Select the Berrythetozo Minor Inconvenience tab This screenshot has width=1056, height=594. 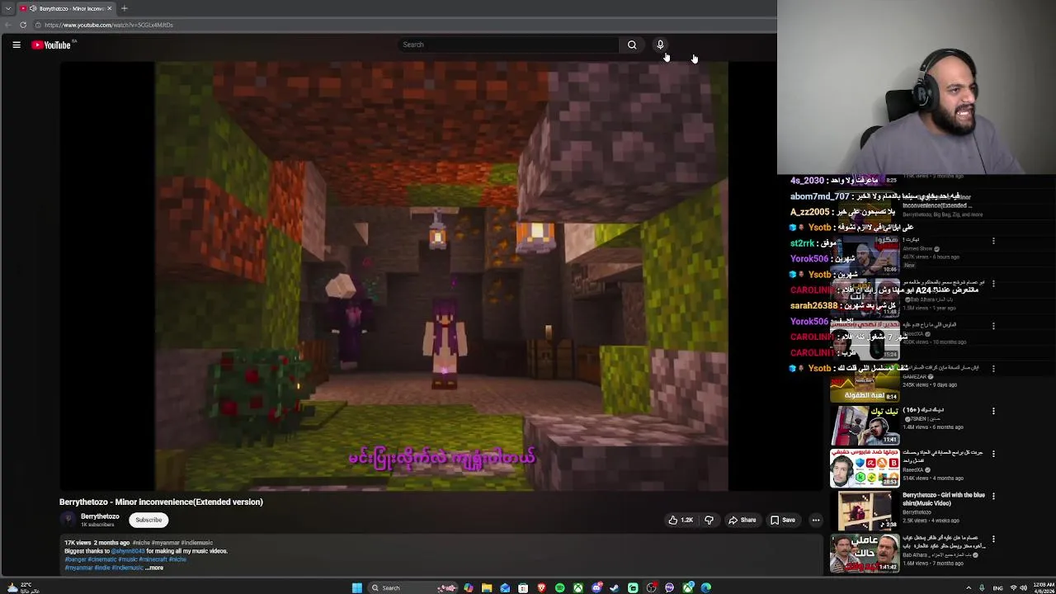pos(66,8)
